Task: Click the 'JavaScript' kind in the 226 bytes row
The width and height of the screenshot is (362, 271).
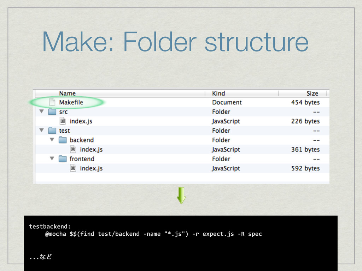Action: point(226,121)
